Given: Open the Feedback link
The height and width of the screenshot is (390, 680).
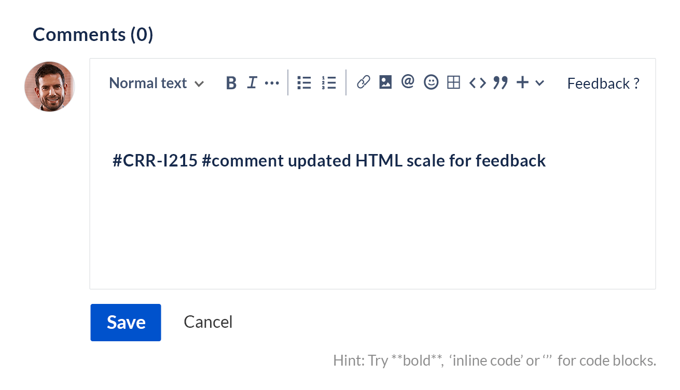Looking at the screenshot, I should 603,83.
